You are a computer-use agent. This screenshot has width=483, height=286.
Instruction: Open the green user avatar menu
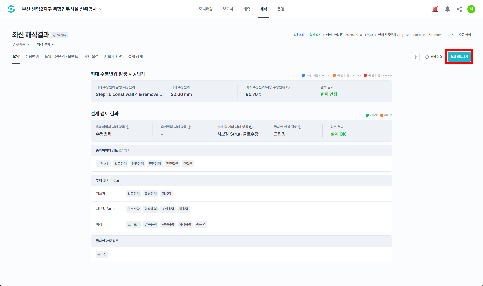(471, 9)
